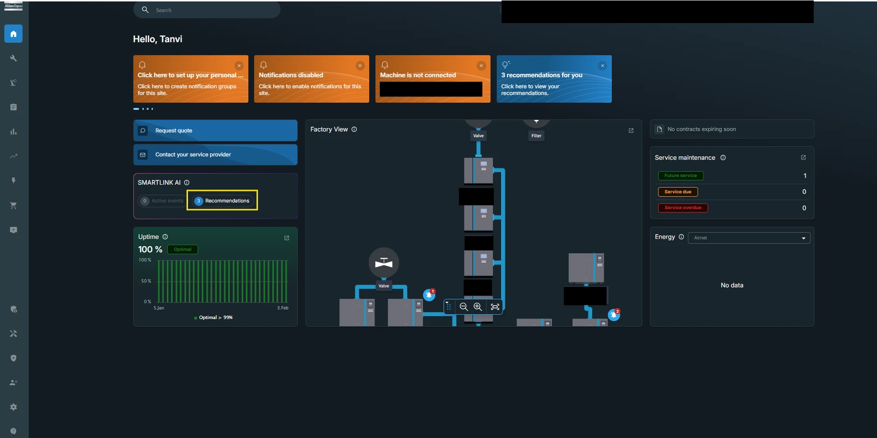Dismiss the Notifications disabled card

pyautogui.click(x=360, y=66)
